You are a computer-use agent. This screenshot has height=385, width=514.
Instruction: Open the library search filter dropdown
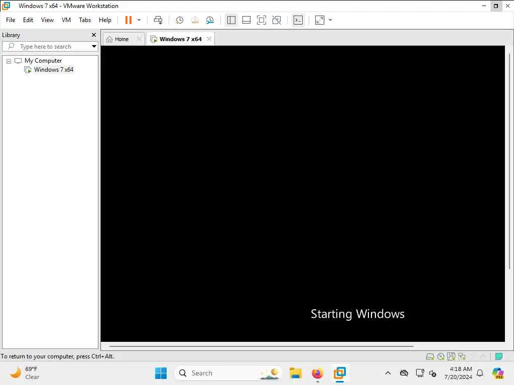pos(94,47)
